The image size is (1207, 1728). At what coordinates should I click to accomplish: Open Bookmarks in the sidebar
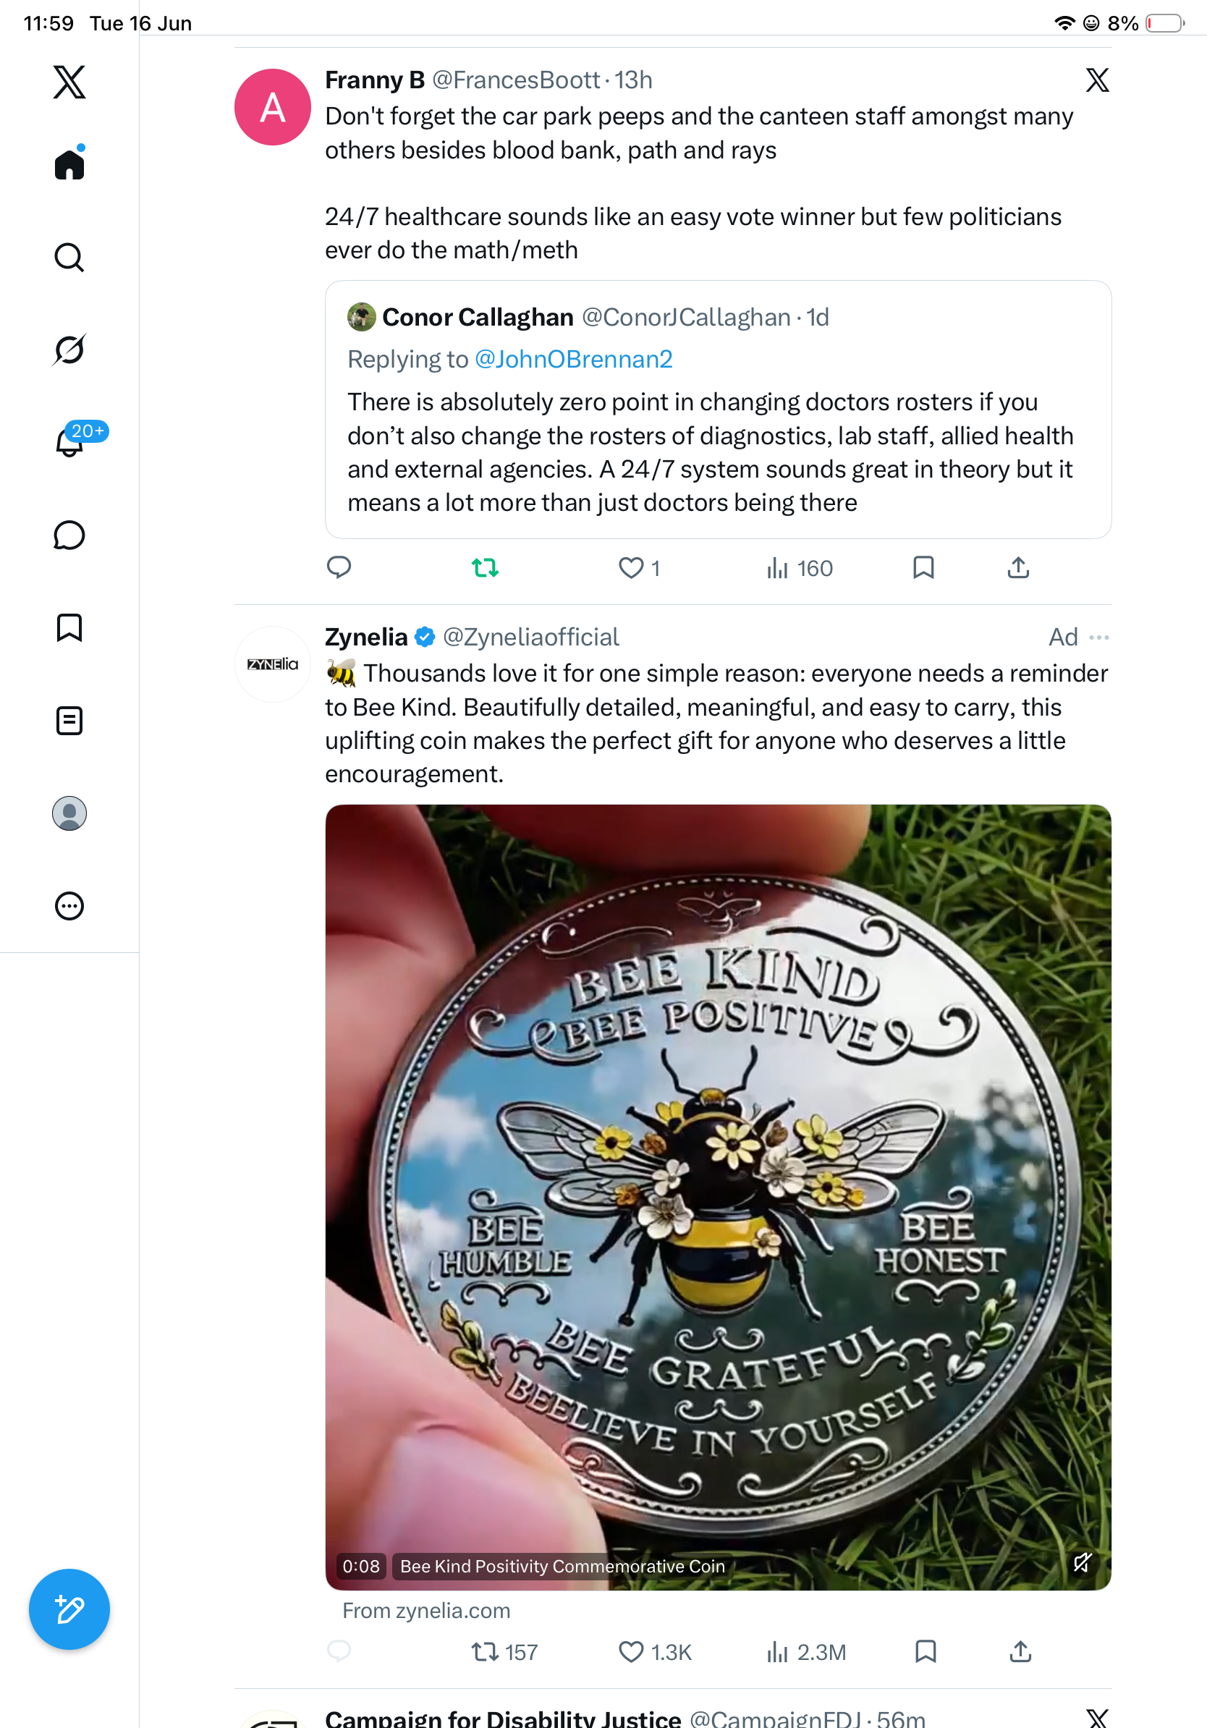[x=69, y=627]
